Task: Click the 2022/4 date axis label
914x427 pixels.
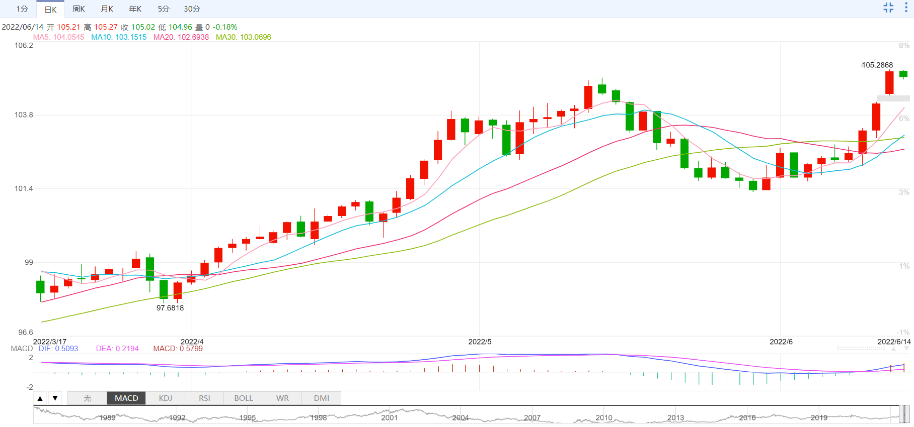Action: (x=192, y=342)
